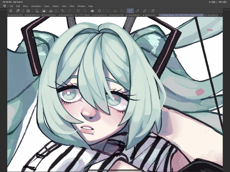Image resolution: width=230 pixels, height=172 pixels.
Task: Open the File menu
Action: coord(11,6)
